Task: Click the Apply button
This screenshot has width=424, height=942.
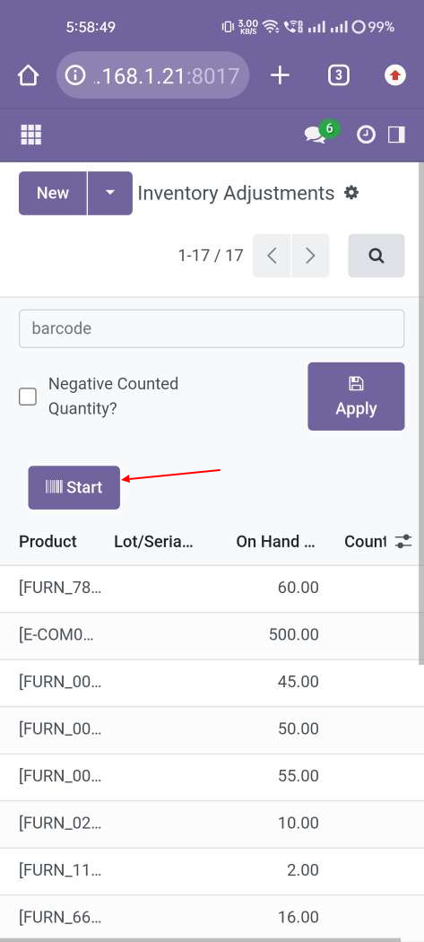Action: 356,397
